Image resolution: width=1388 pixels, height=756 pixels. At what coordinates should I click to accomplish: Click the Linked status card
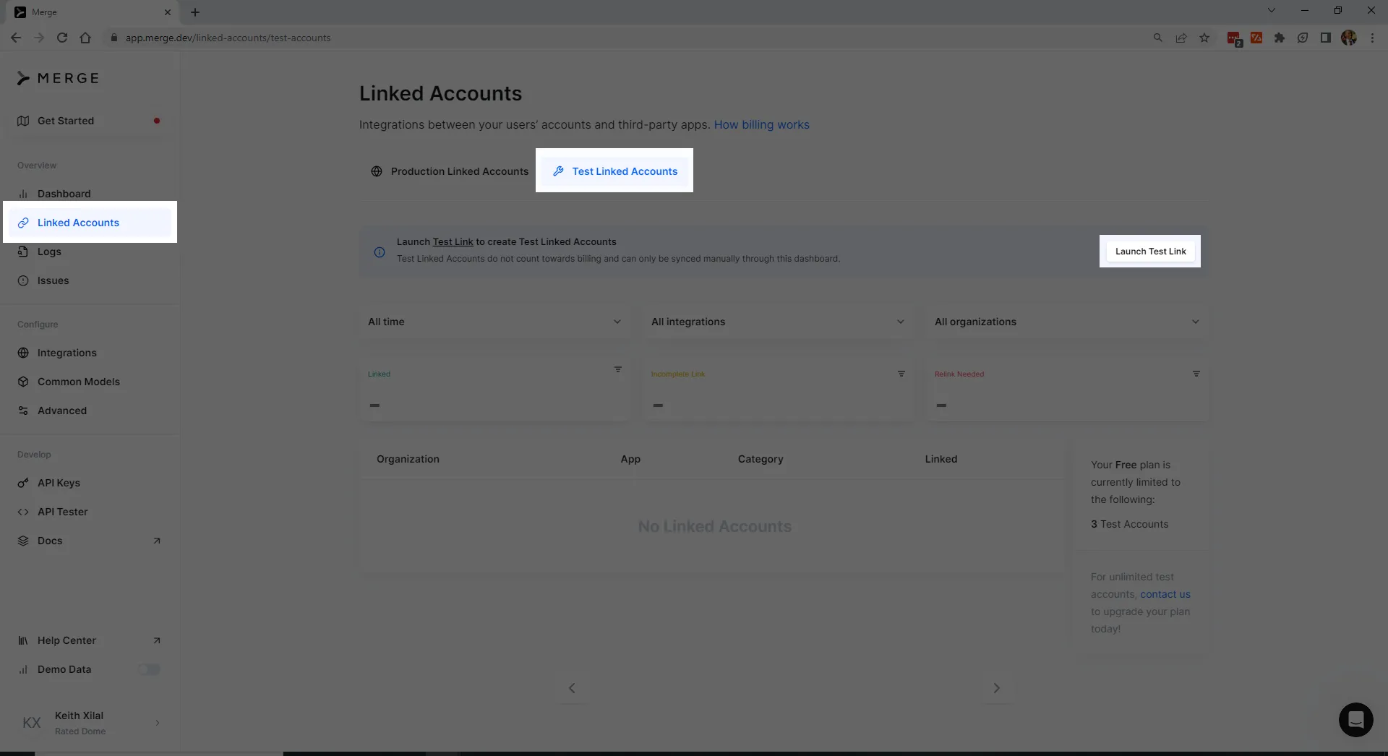click(x=494, y=390)
